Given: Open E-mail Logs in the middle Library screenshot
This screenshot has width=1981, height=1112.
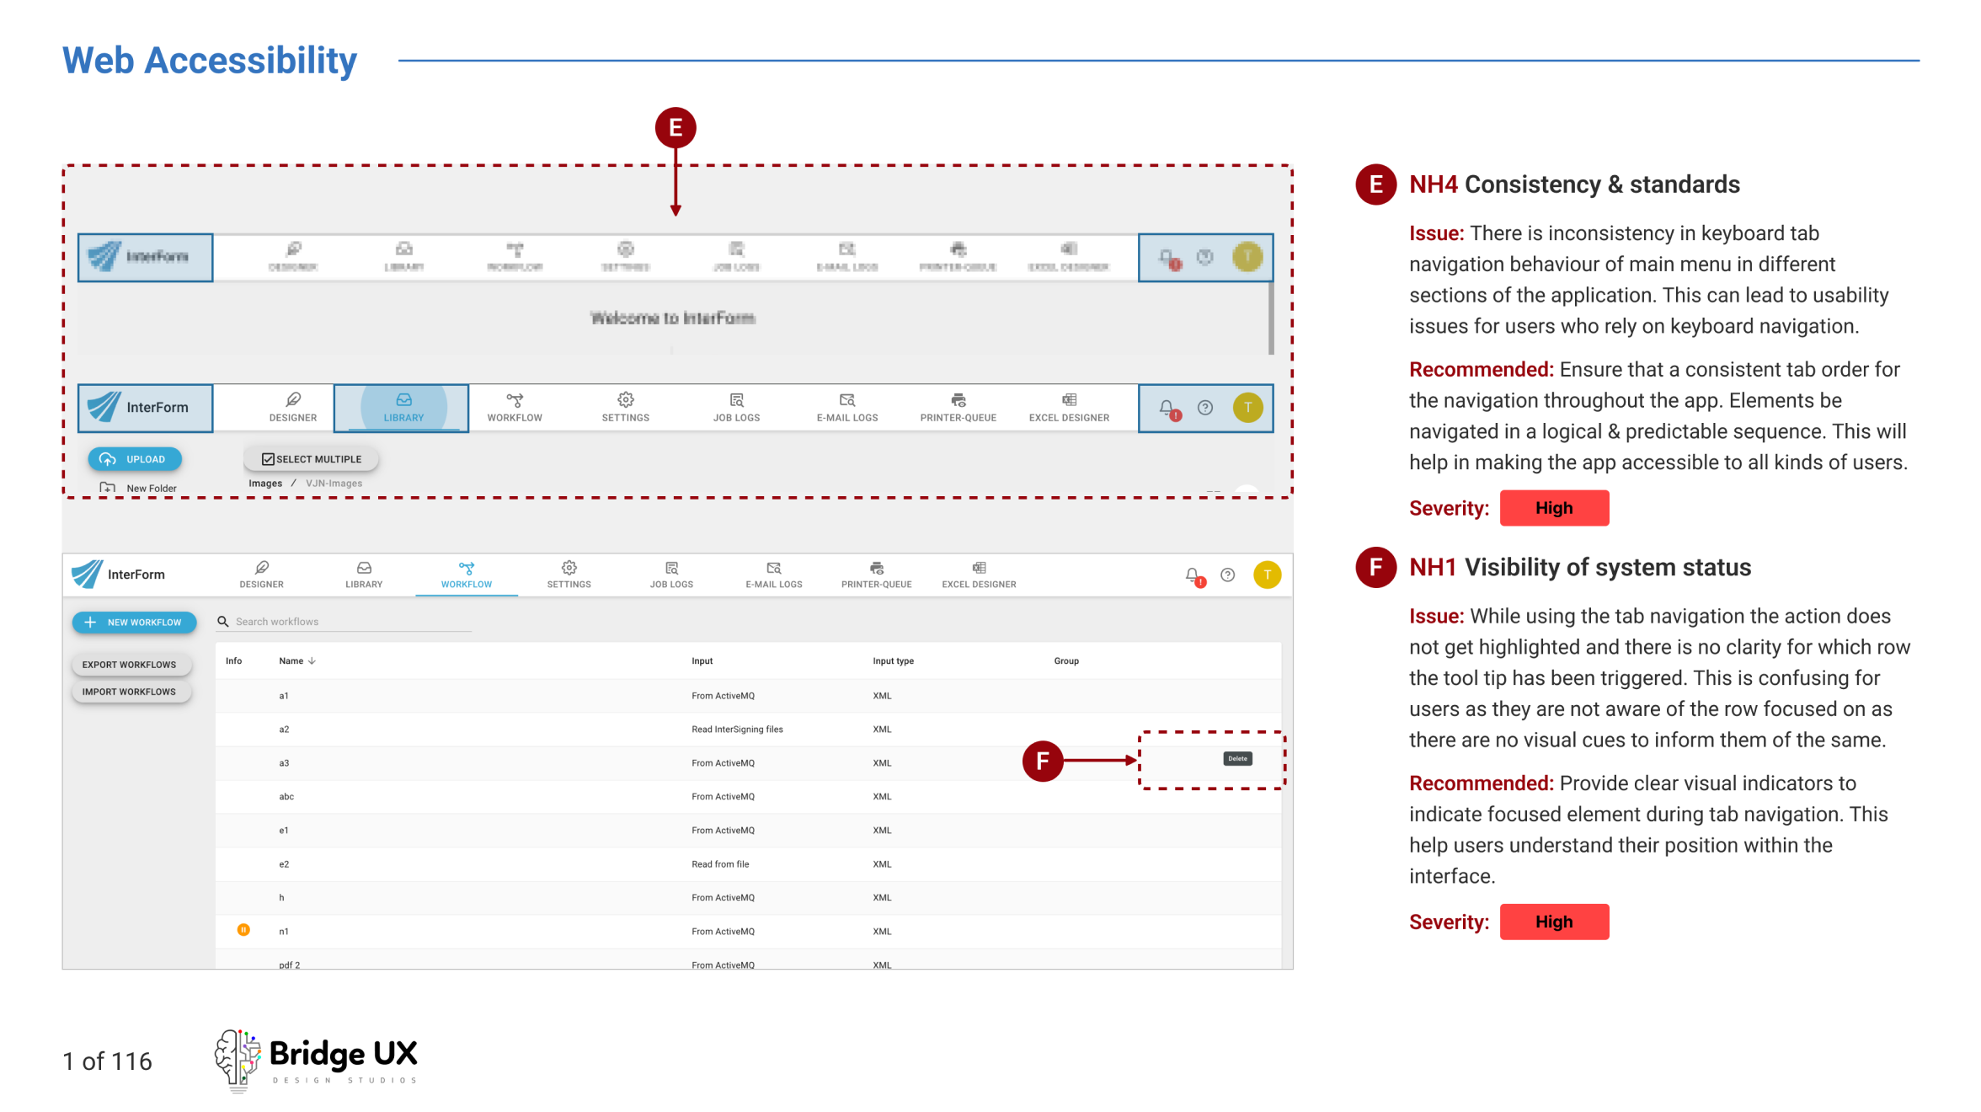Looking at the screenshot, I should click(847, 408).
